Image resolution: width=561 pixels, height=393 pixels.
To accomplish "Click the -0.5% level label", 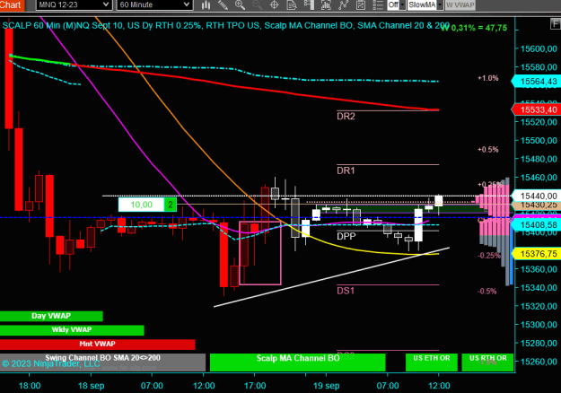I will point(486,291).
